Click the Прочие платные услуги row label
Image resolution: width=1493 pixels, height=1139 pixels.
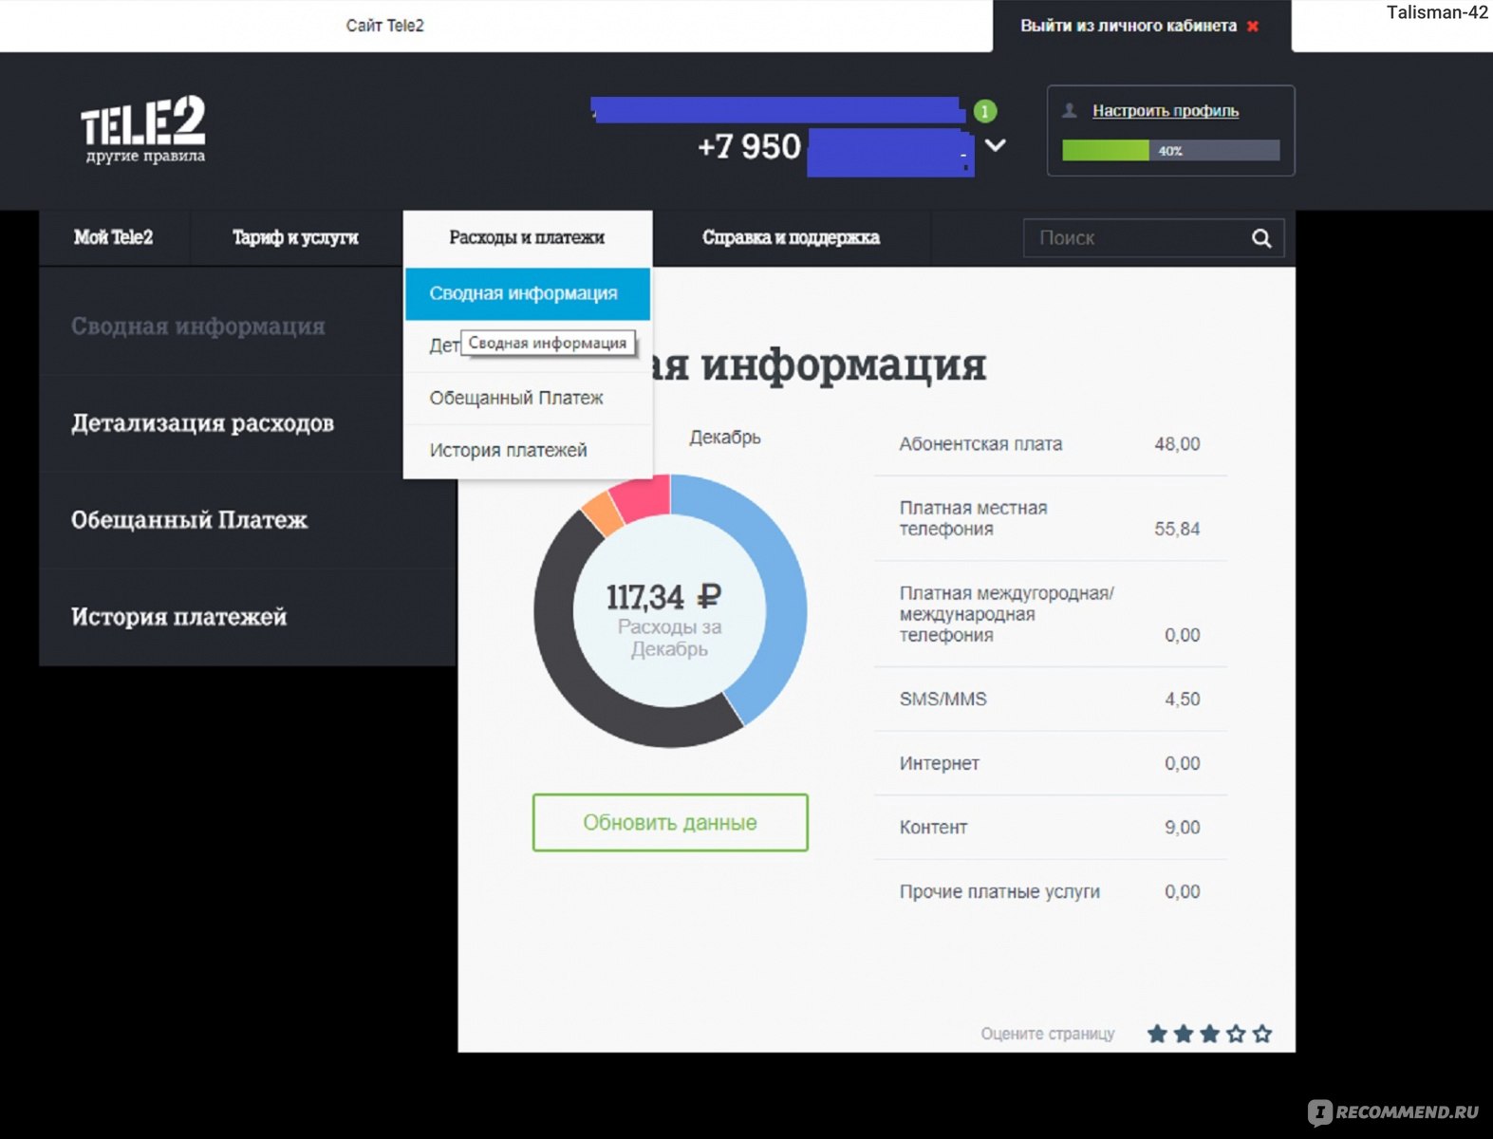(999, 892)
